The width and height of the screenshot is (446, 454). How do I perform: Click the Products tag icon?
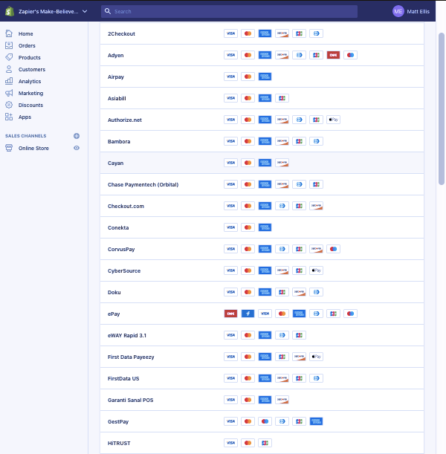coord(9,57)
